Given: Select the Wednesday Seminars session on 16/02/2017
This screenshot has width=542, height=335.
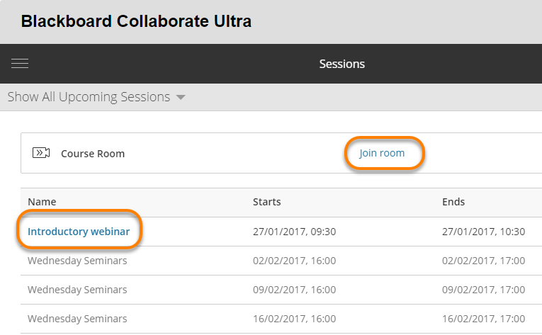Looking at the screenshot, I should click(x=77, y=319).
